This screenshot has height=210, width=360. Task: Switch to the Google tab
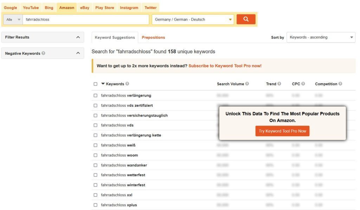[10, 8]
